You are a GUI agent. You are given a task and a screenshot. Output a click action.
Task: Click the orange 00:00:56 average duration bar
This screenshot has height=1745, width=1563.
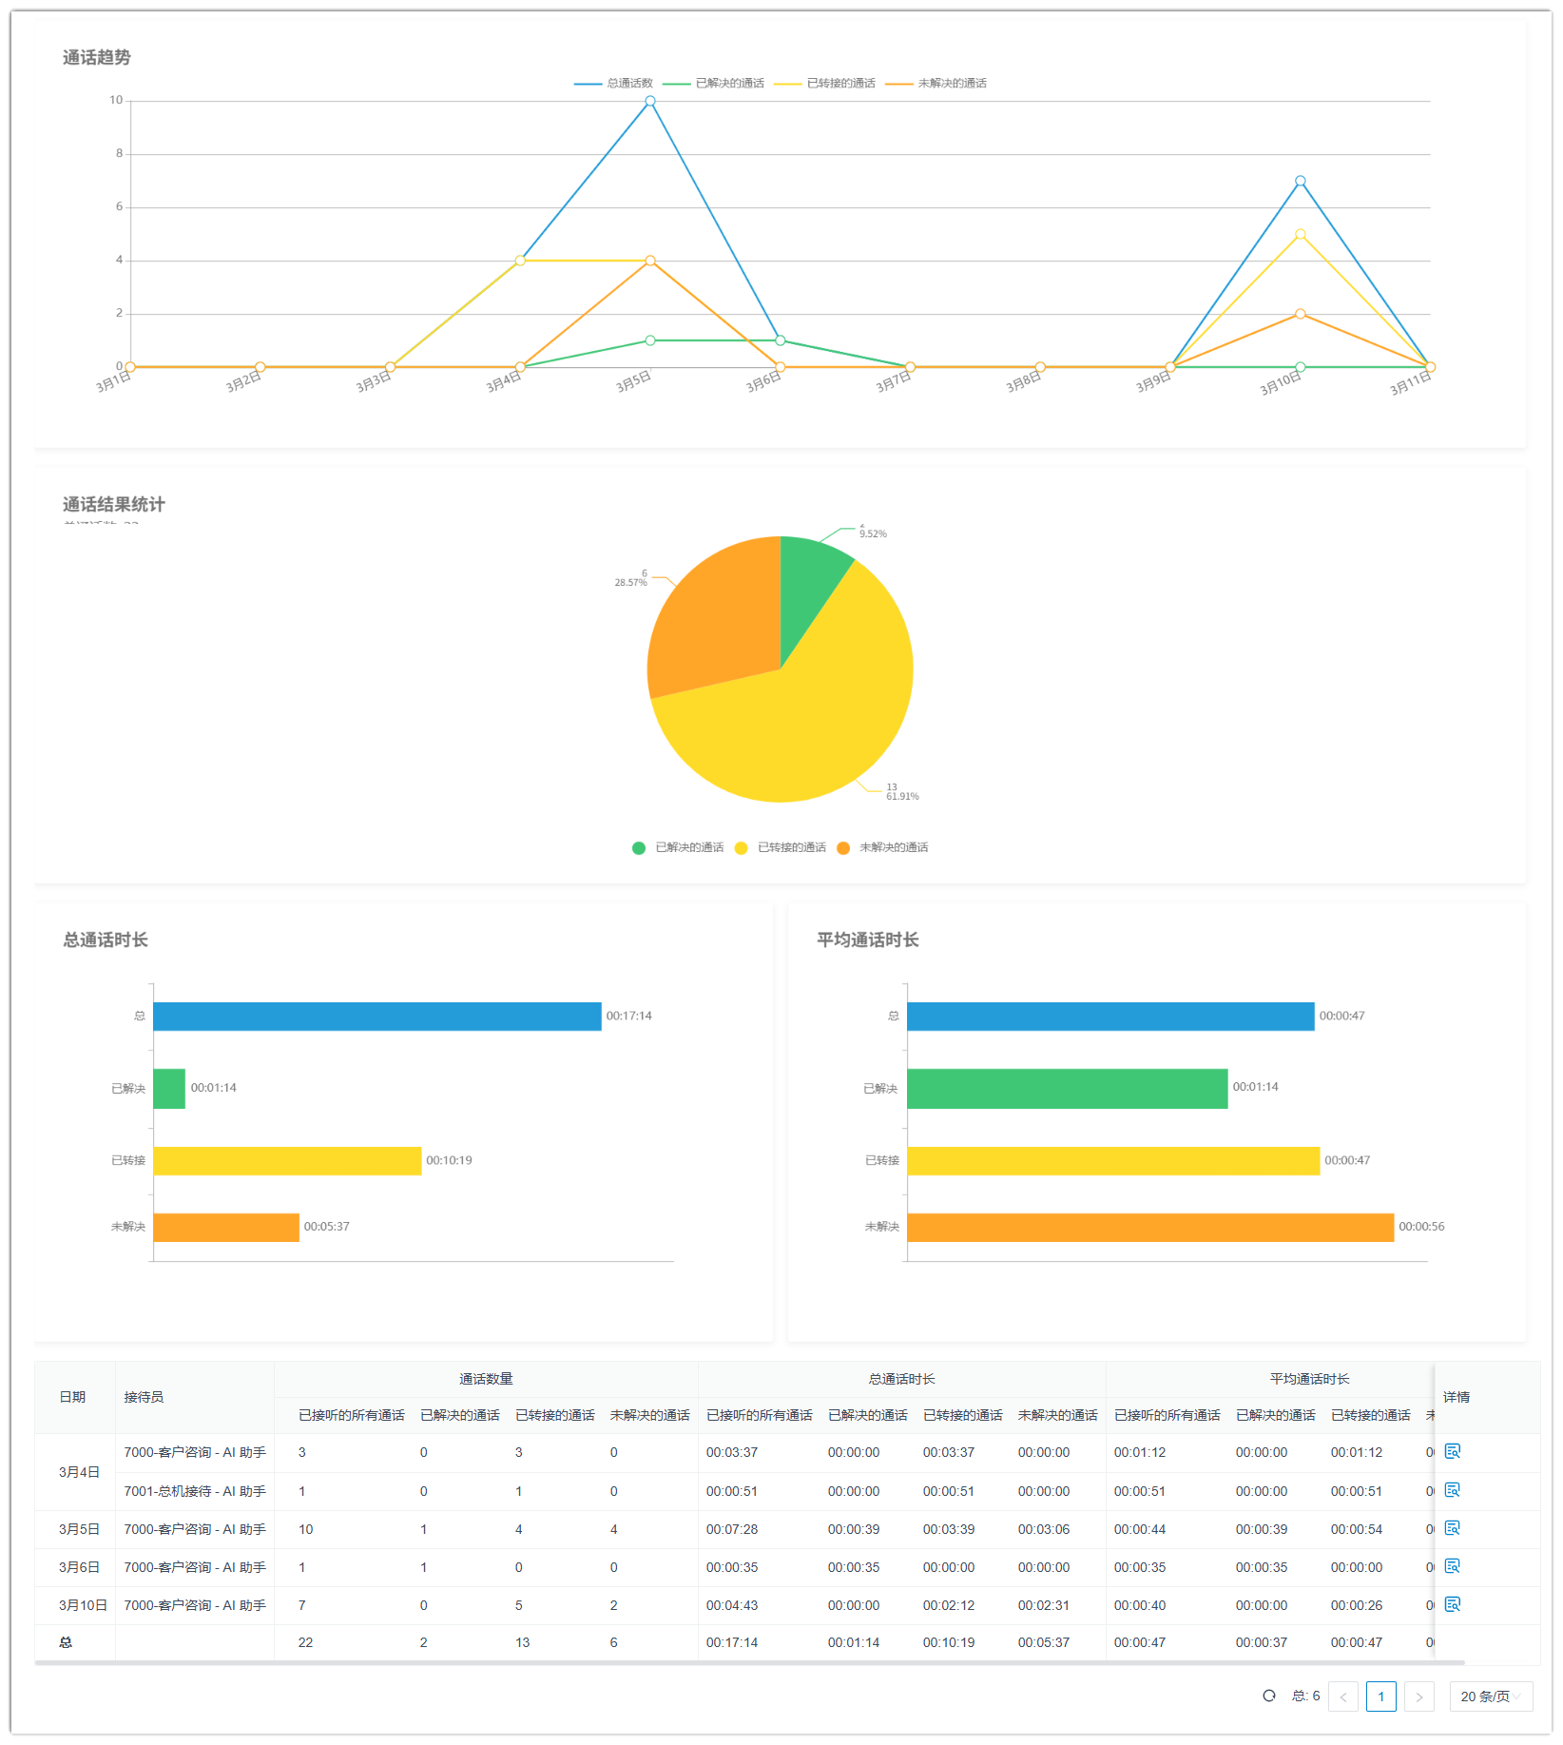[1149, 1228]
